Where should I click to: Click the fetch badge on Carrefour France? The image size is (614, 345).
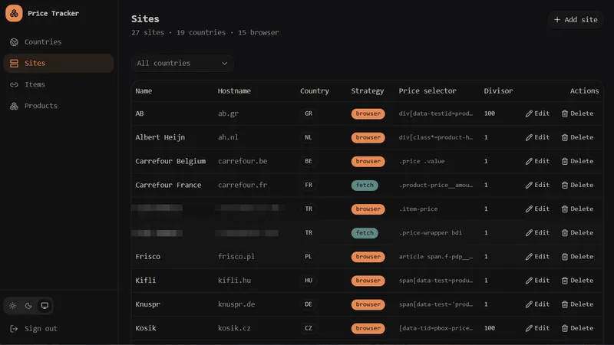(365, 185)
